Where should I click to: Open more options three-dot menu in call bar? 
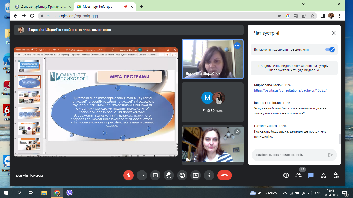[209, 175]
